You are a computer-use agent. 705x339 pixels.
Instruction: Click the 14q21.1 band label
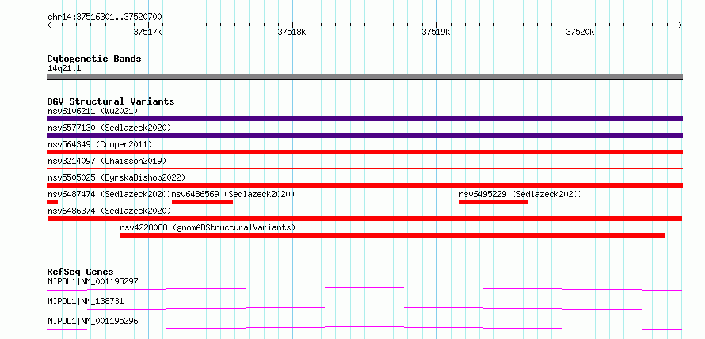[64, 69]
